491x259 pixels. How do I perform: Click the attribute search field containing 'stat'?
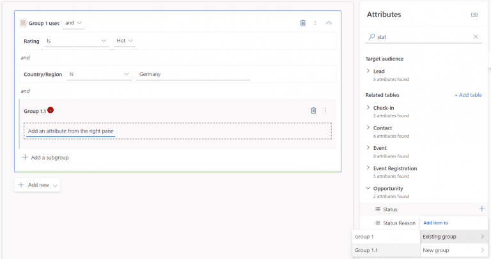pyautogui.click(x=424, y=37)
